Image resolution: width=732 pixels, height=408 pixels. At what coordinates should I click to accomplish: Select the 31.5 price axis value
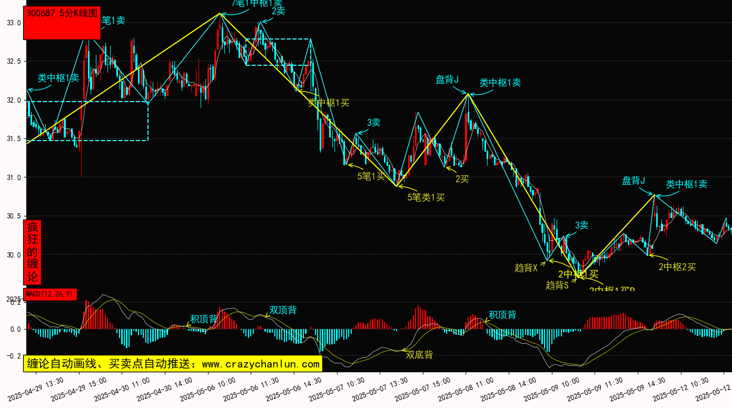tap(14, 139)
